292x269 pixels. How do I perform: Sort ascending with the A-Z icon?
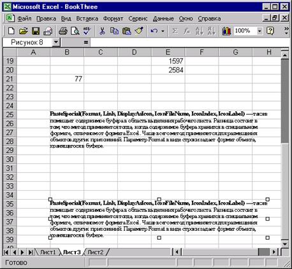(x=199, y=31)
